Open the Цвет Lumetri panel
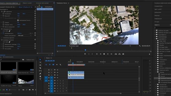Image resolution: width=171 pixels, height=96 pixels. (158, 9)
